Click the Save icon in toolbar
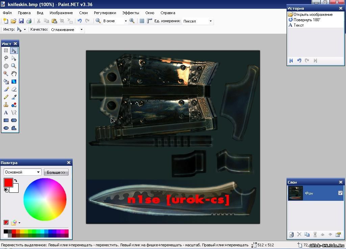Screen dimensions: 346x249 21,21
